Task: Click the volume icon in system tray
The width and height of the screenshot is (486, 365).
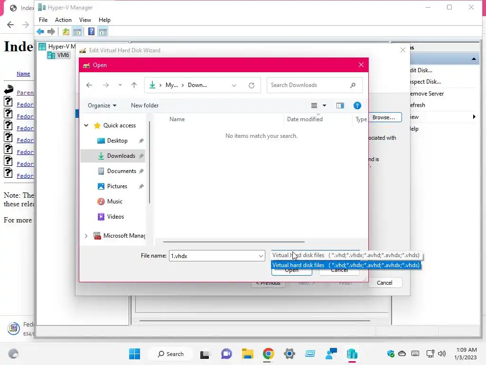Action: (442, 354)
